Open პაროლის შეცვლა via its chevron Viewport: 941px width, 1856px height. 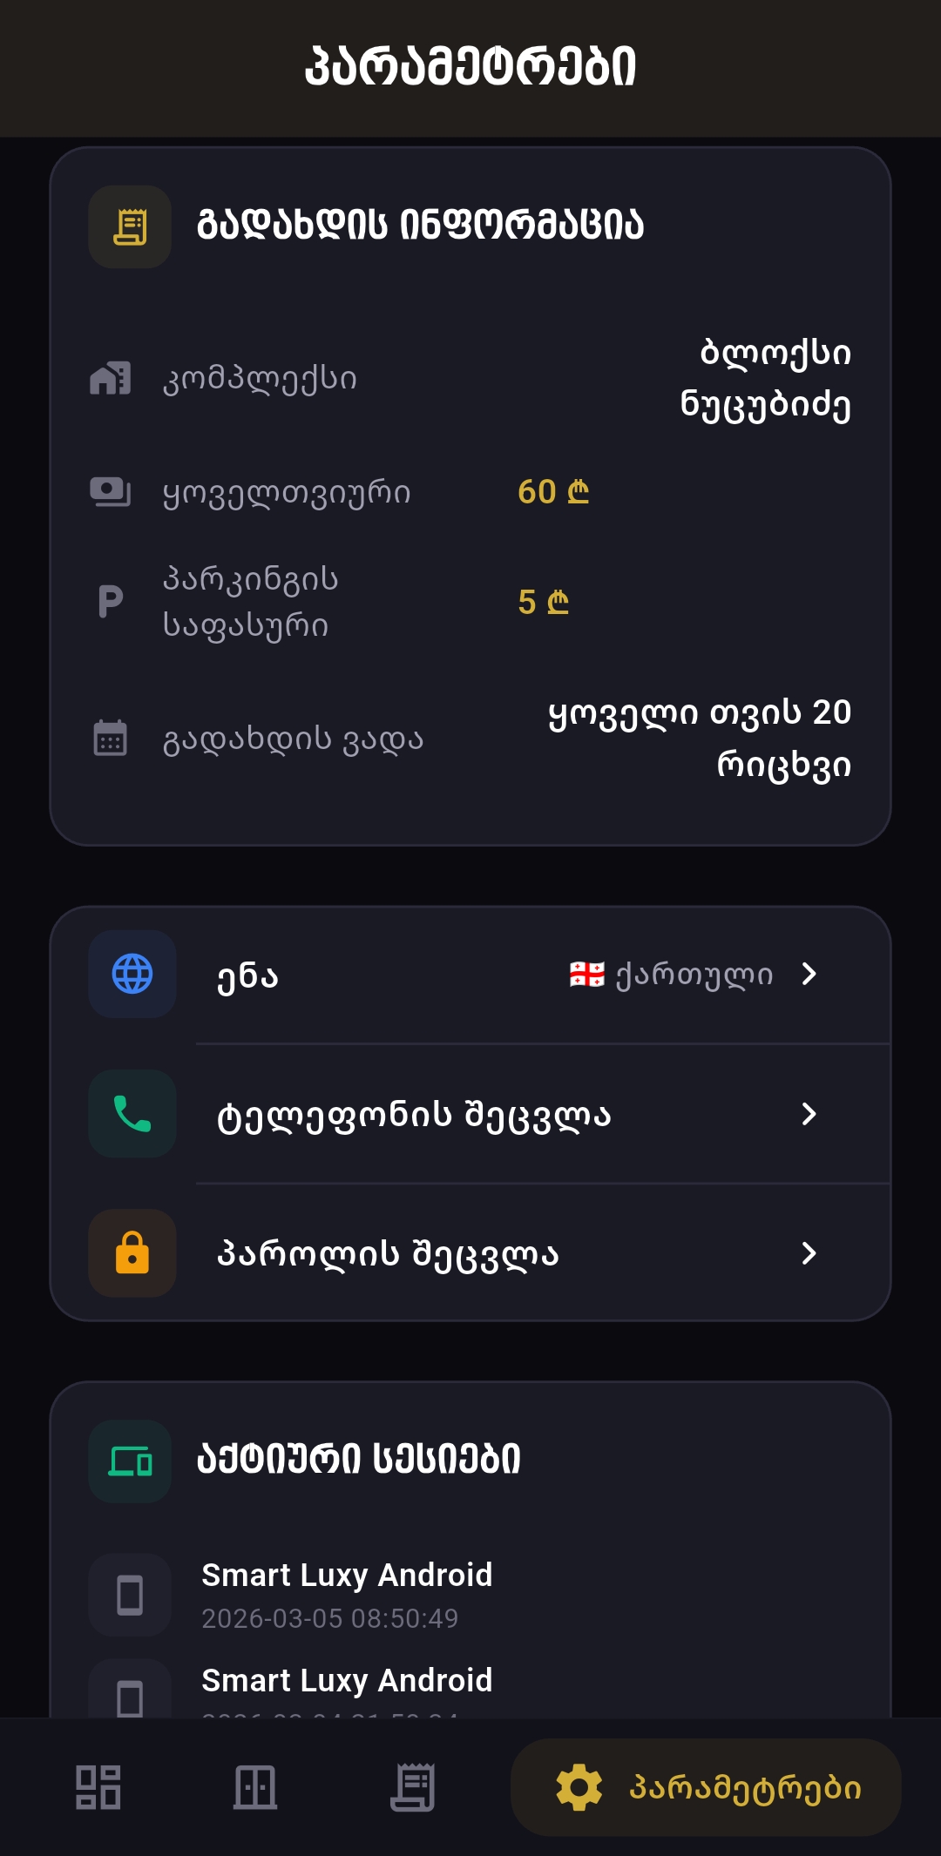809,1252
